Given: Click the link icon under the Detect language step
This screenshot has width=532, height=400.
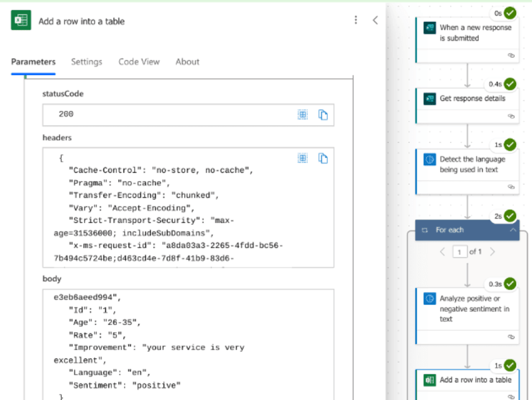Looking at the screenshot, I should coord(511,187).
